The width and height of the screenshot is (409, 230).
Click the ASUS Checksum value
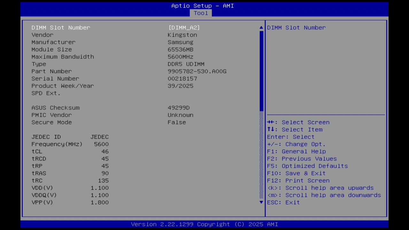pos(179,108)
